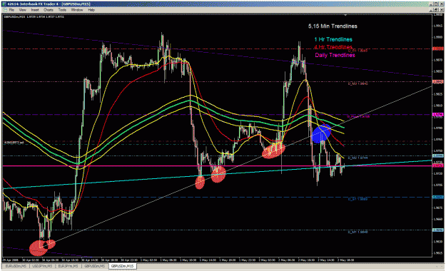This screenshot has width=446, height=271.
Task: Switch to the EURJPYm,M5 chart tab
Action: point(69,266)
